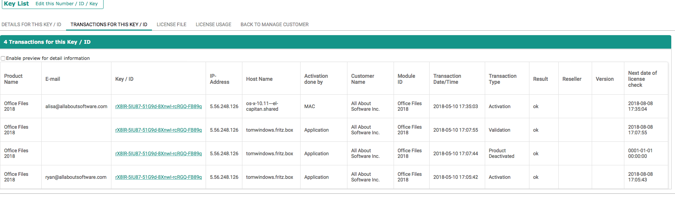Open the Details for this Key / ID tab
Viewport: 675px width, 208px height.
point(31,25)
